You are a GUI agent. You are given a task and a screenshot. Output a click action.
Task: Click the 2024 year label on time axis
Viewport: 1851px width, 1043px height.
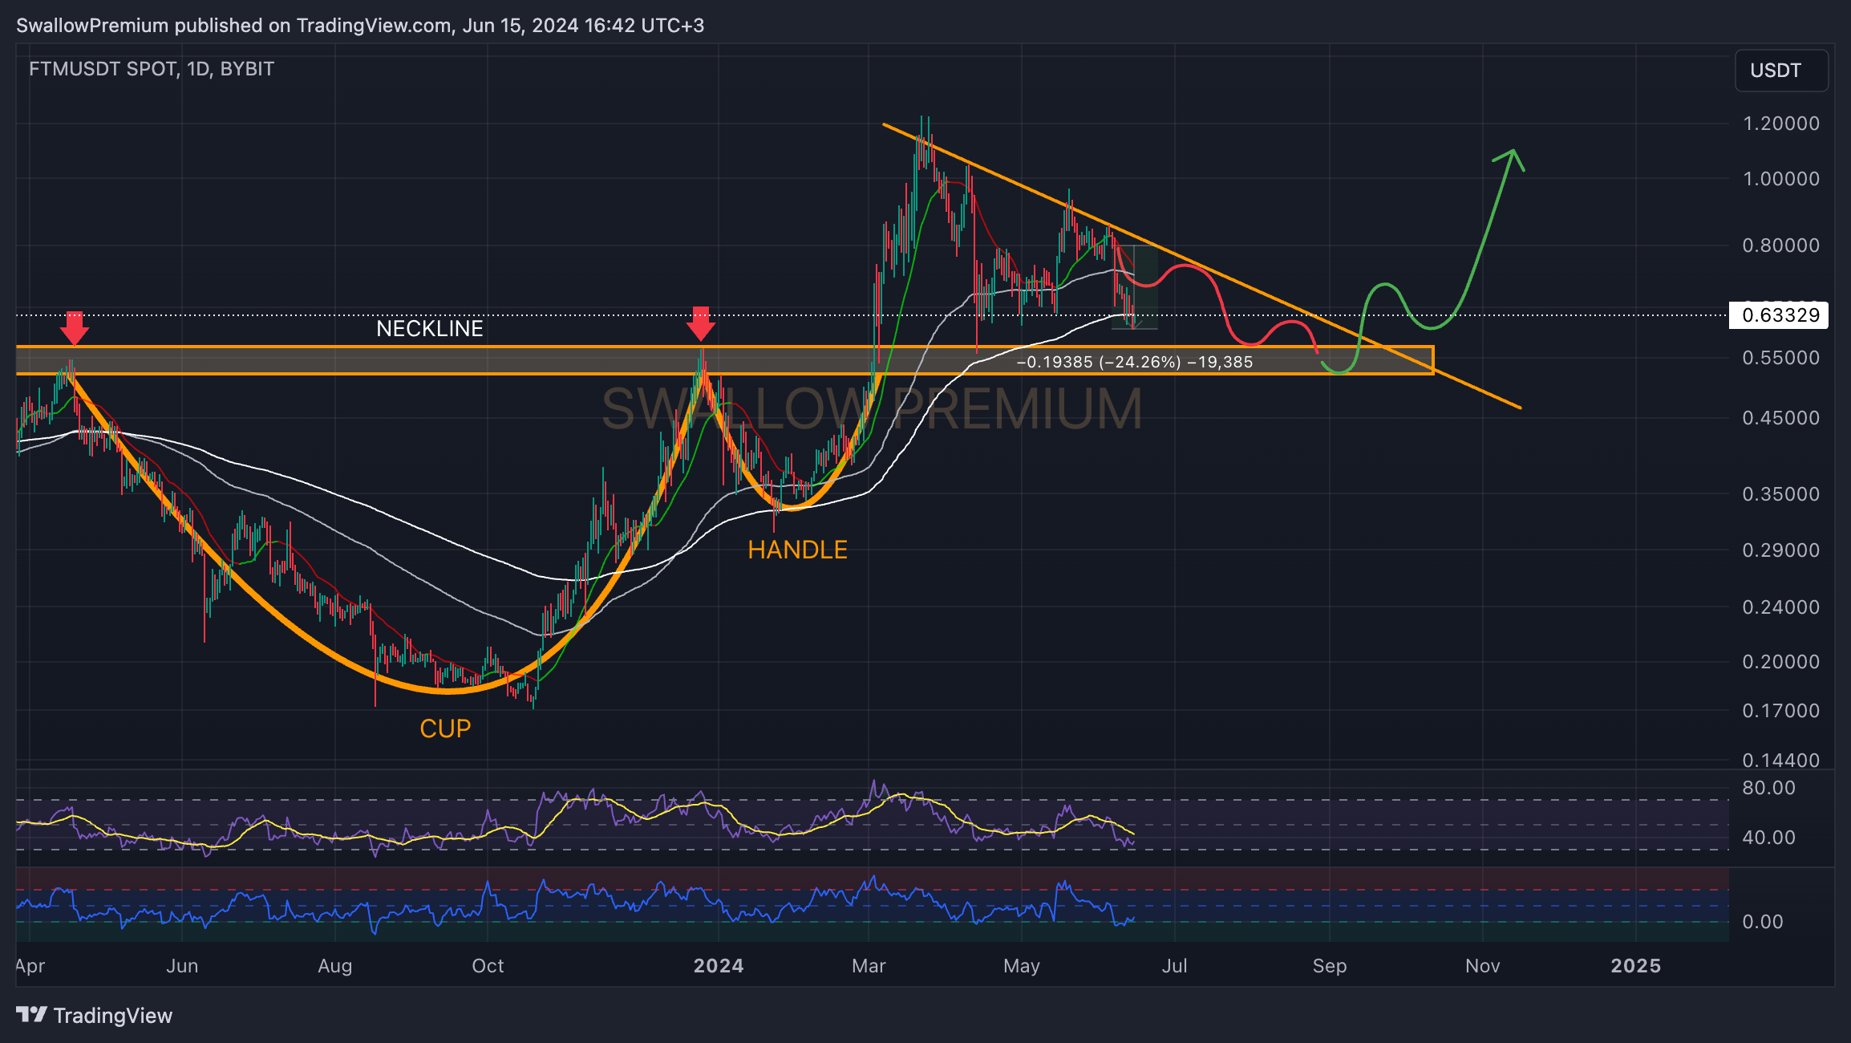point(719,966)
